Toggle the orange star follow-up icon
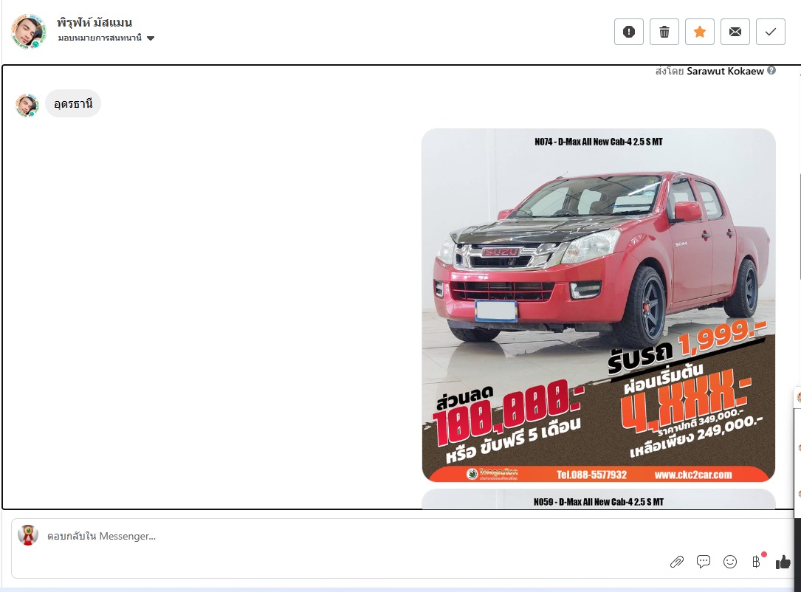 699,32
